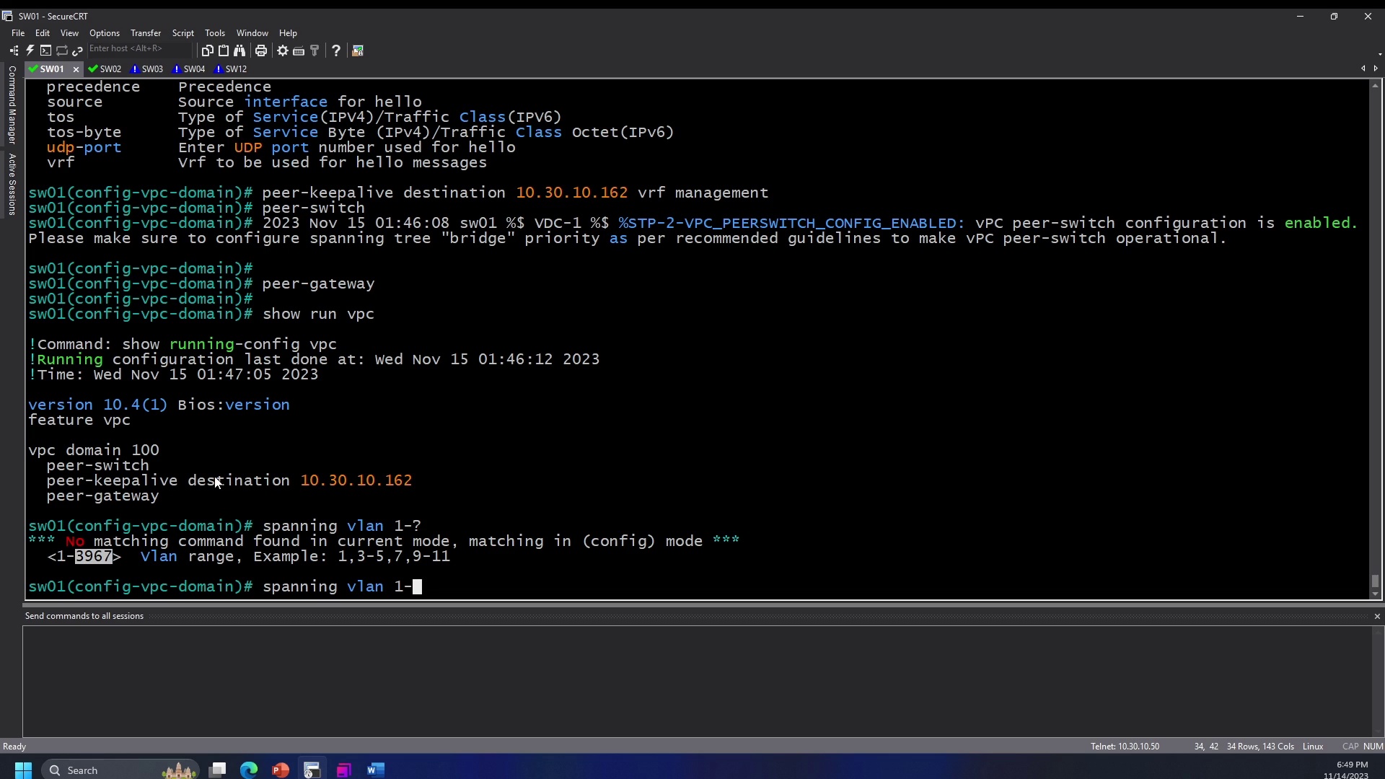The image size is (1385, 779).
Task: Open the Script menu
Action: point(183,32)
